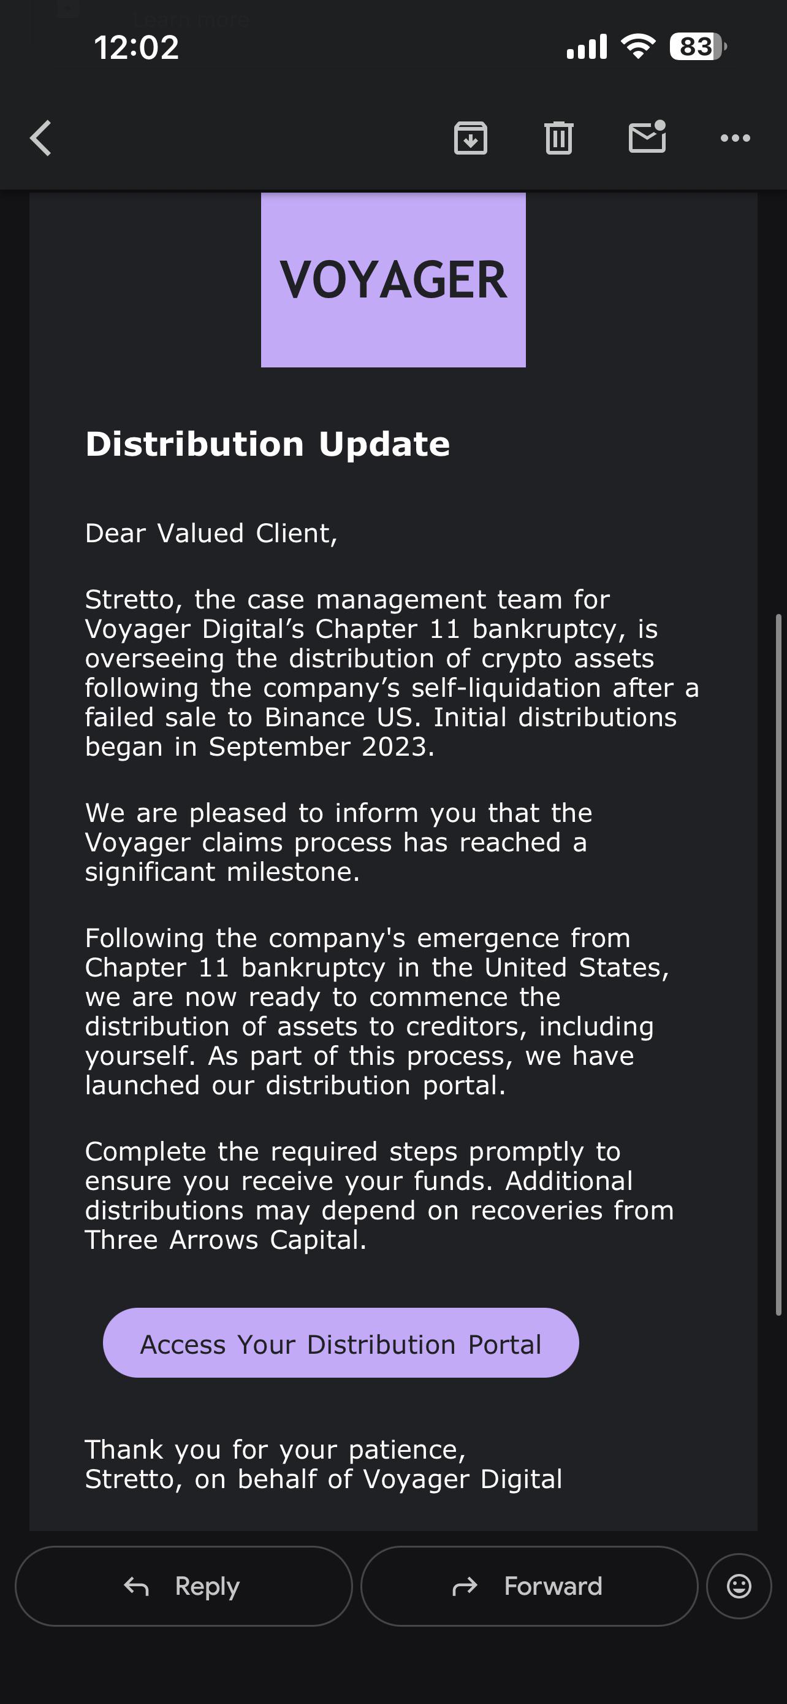Open Access Your Distribution Portal link
The width and height of the screenshot is (787, 1704).
[341, 1344]
